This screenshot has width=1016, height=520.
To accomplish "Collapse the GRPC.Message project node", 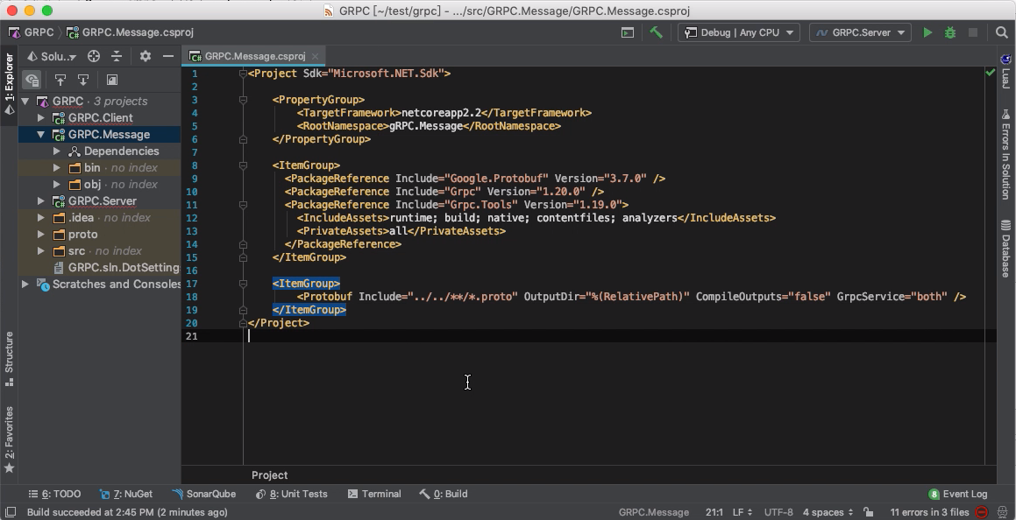I will [41, 135].
